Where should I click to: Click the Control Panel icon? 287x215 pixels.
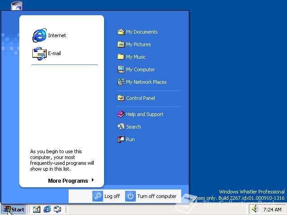(121, 98)
